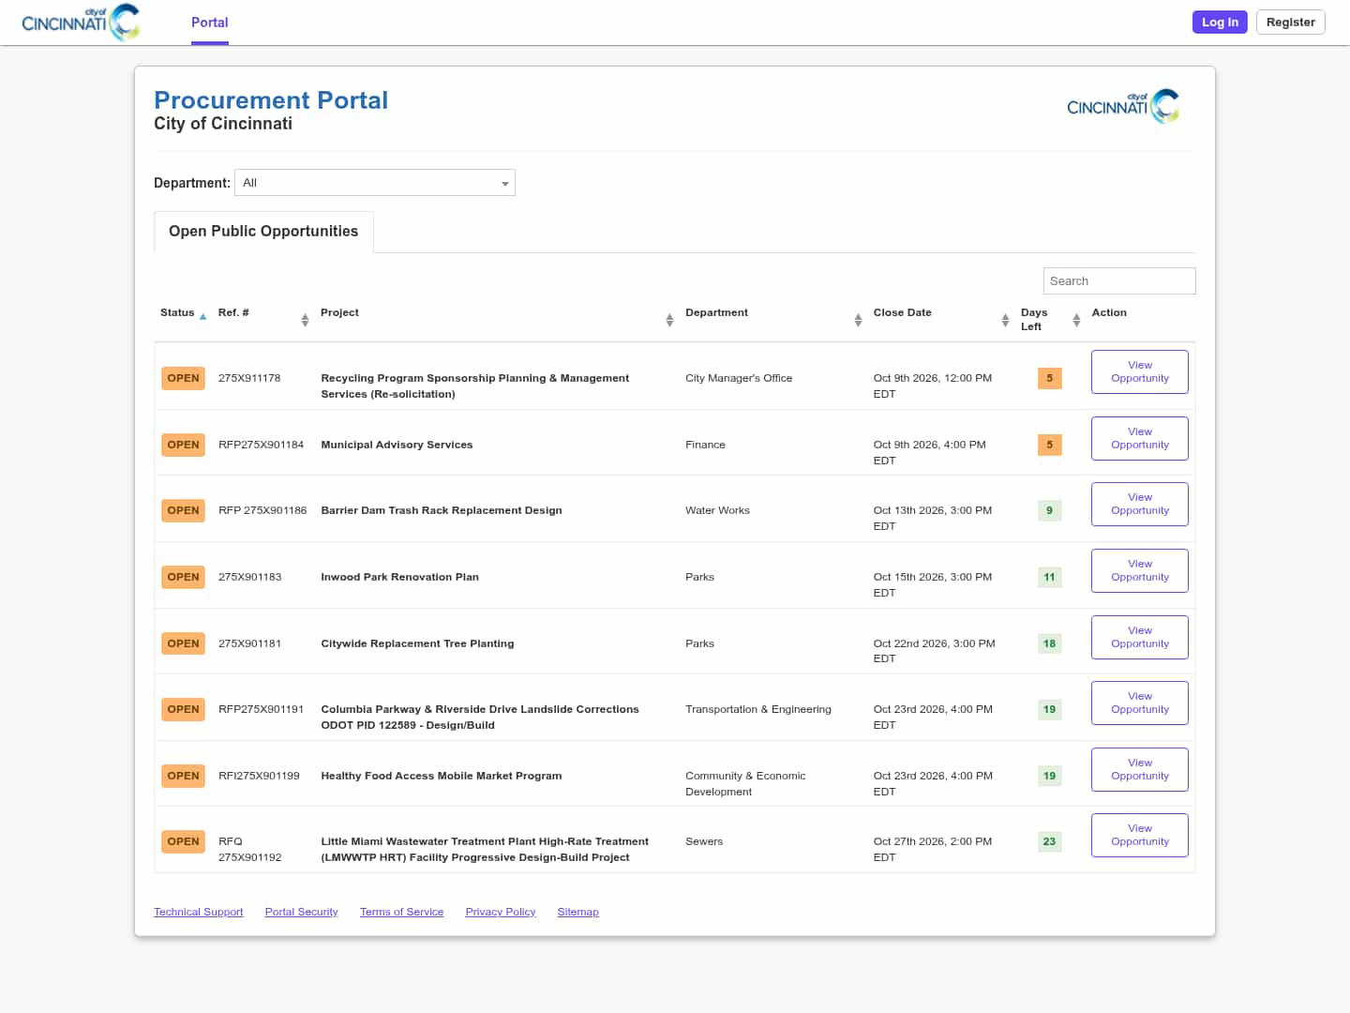Click the Healthy Food Access Mobile Market Program title
This screenshot has width=1350, height=1013.
click(x=442, y=776)
